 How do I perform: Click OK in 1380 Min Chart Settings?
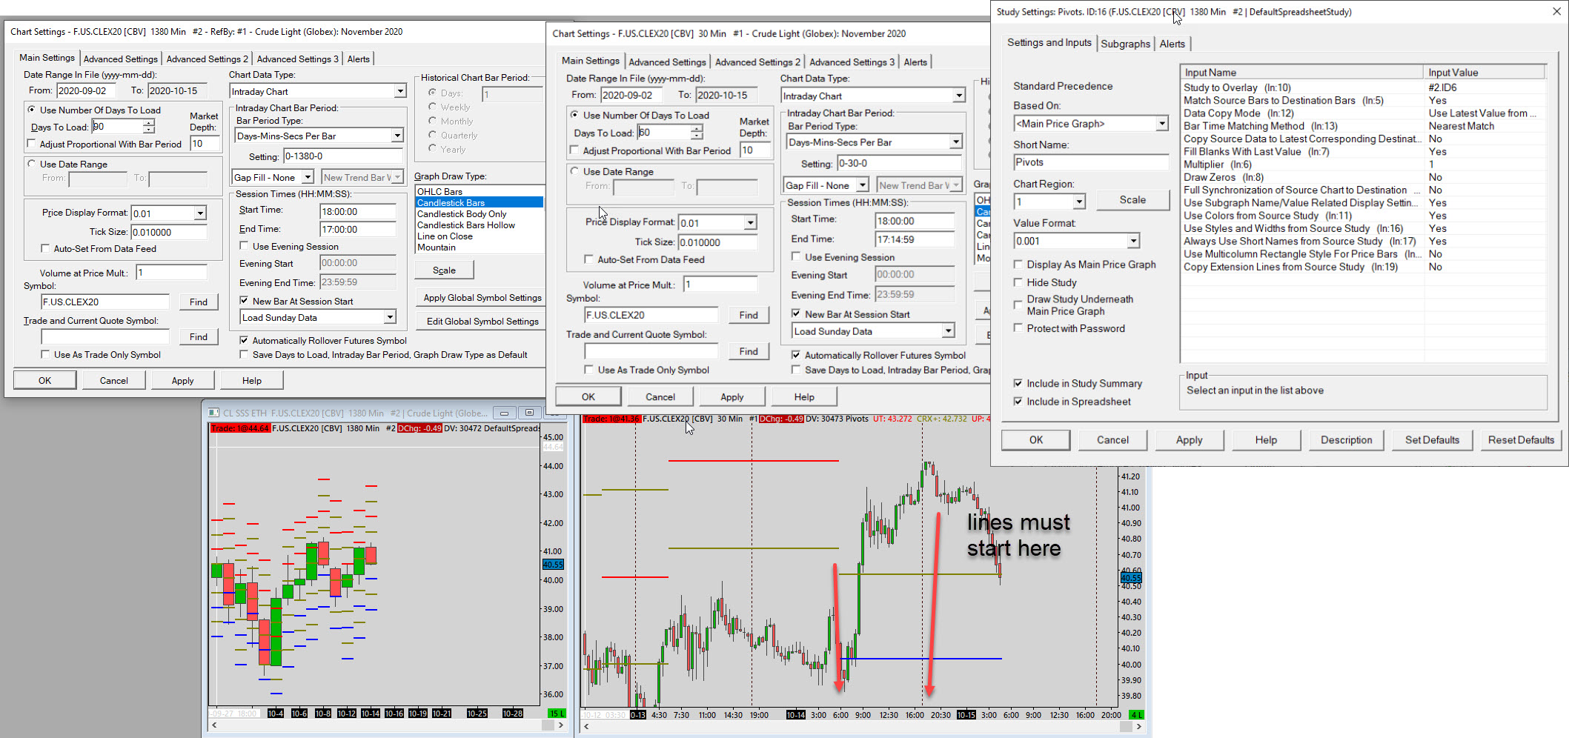coord(44,381)
